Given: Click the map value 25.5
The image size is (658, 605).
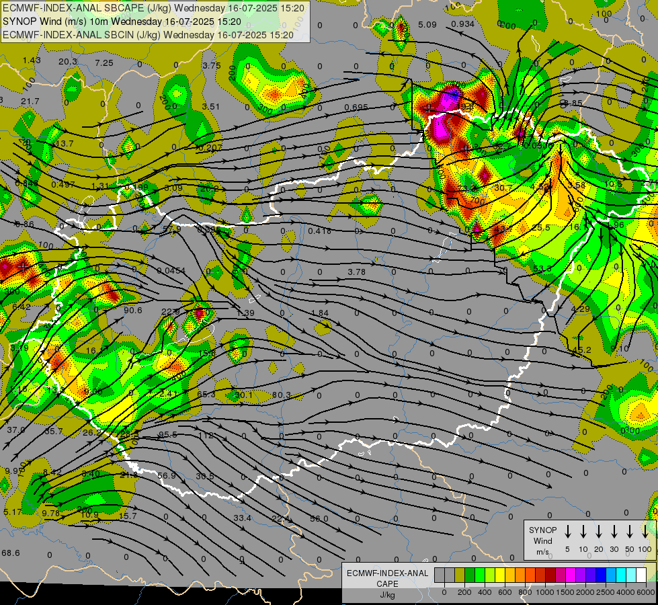Looking at the screenshot, I should tap(540, 228).
